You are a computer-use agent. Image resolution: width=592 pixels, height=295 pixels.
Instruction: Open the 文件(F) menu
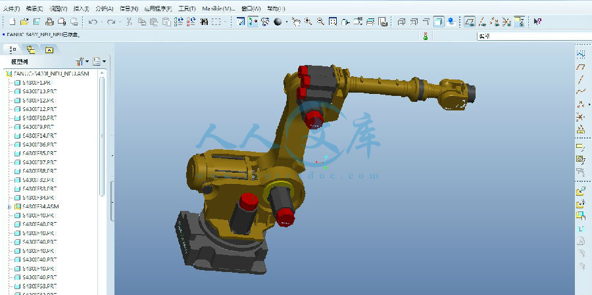coord(10,9)
